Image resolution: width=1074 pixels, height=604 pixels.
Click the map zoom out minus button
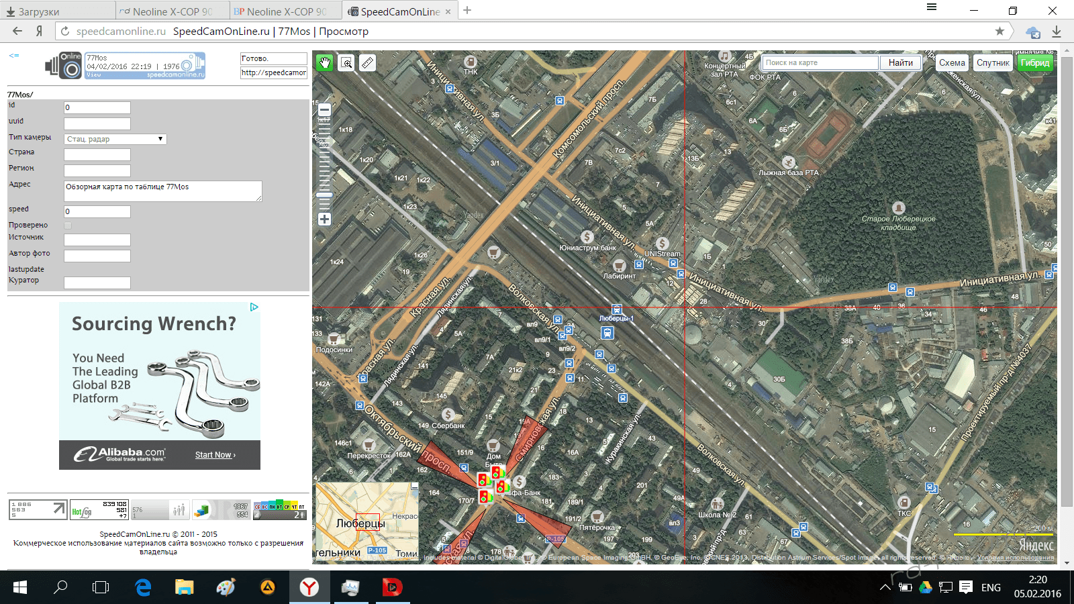click(x=324, y=110)
